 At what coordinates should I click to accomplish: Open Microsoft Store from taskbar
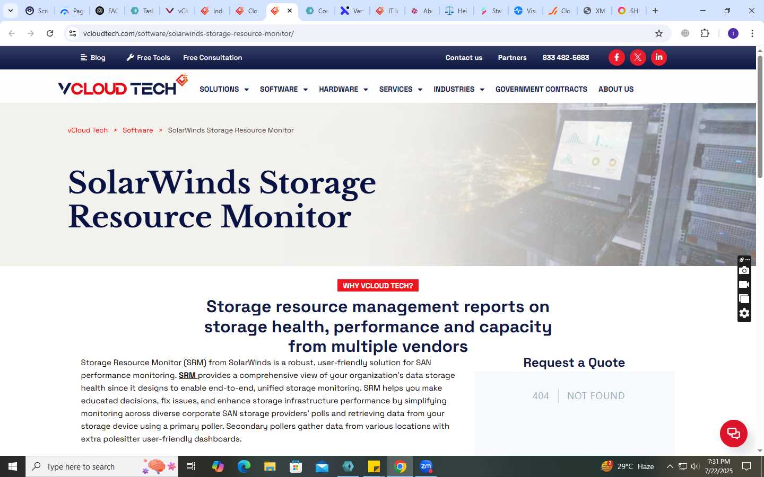296,466
